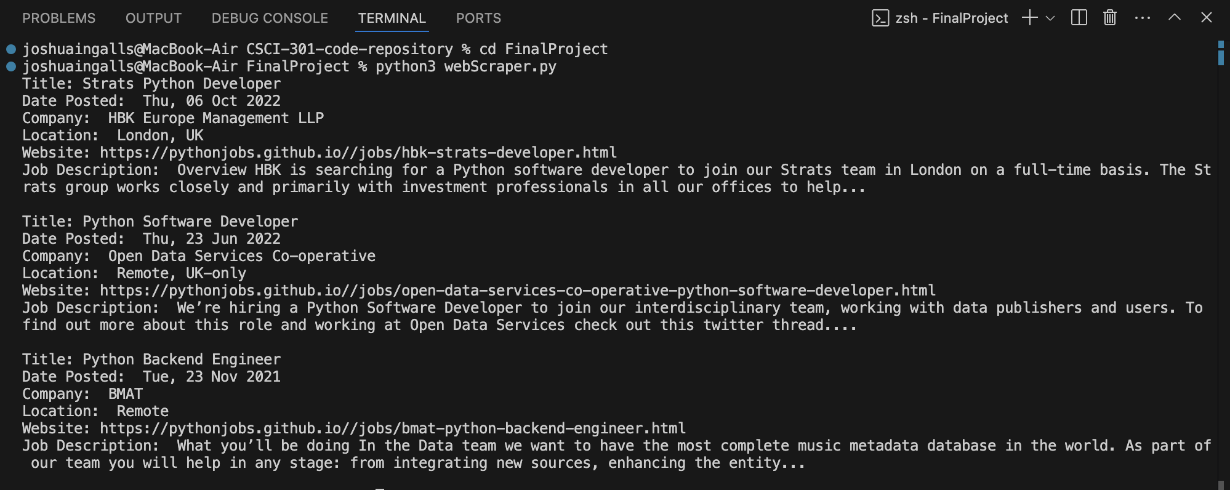The image size is (1230, 490).
Task: Open the launch profile dropdown chevron
Action: click(x=1050, y=18)
